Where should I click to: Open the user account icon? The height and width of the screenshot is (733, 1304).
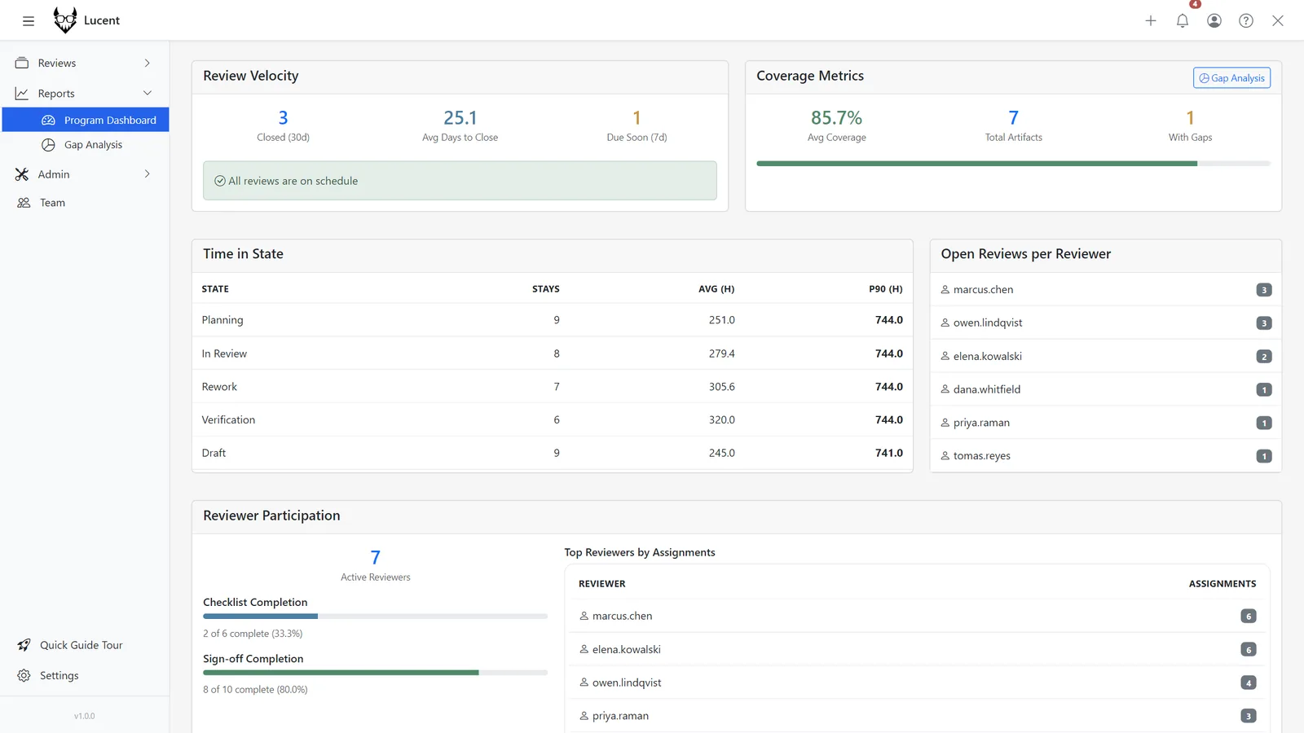pyautogui.click(x=1214, y=21)
